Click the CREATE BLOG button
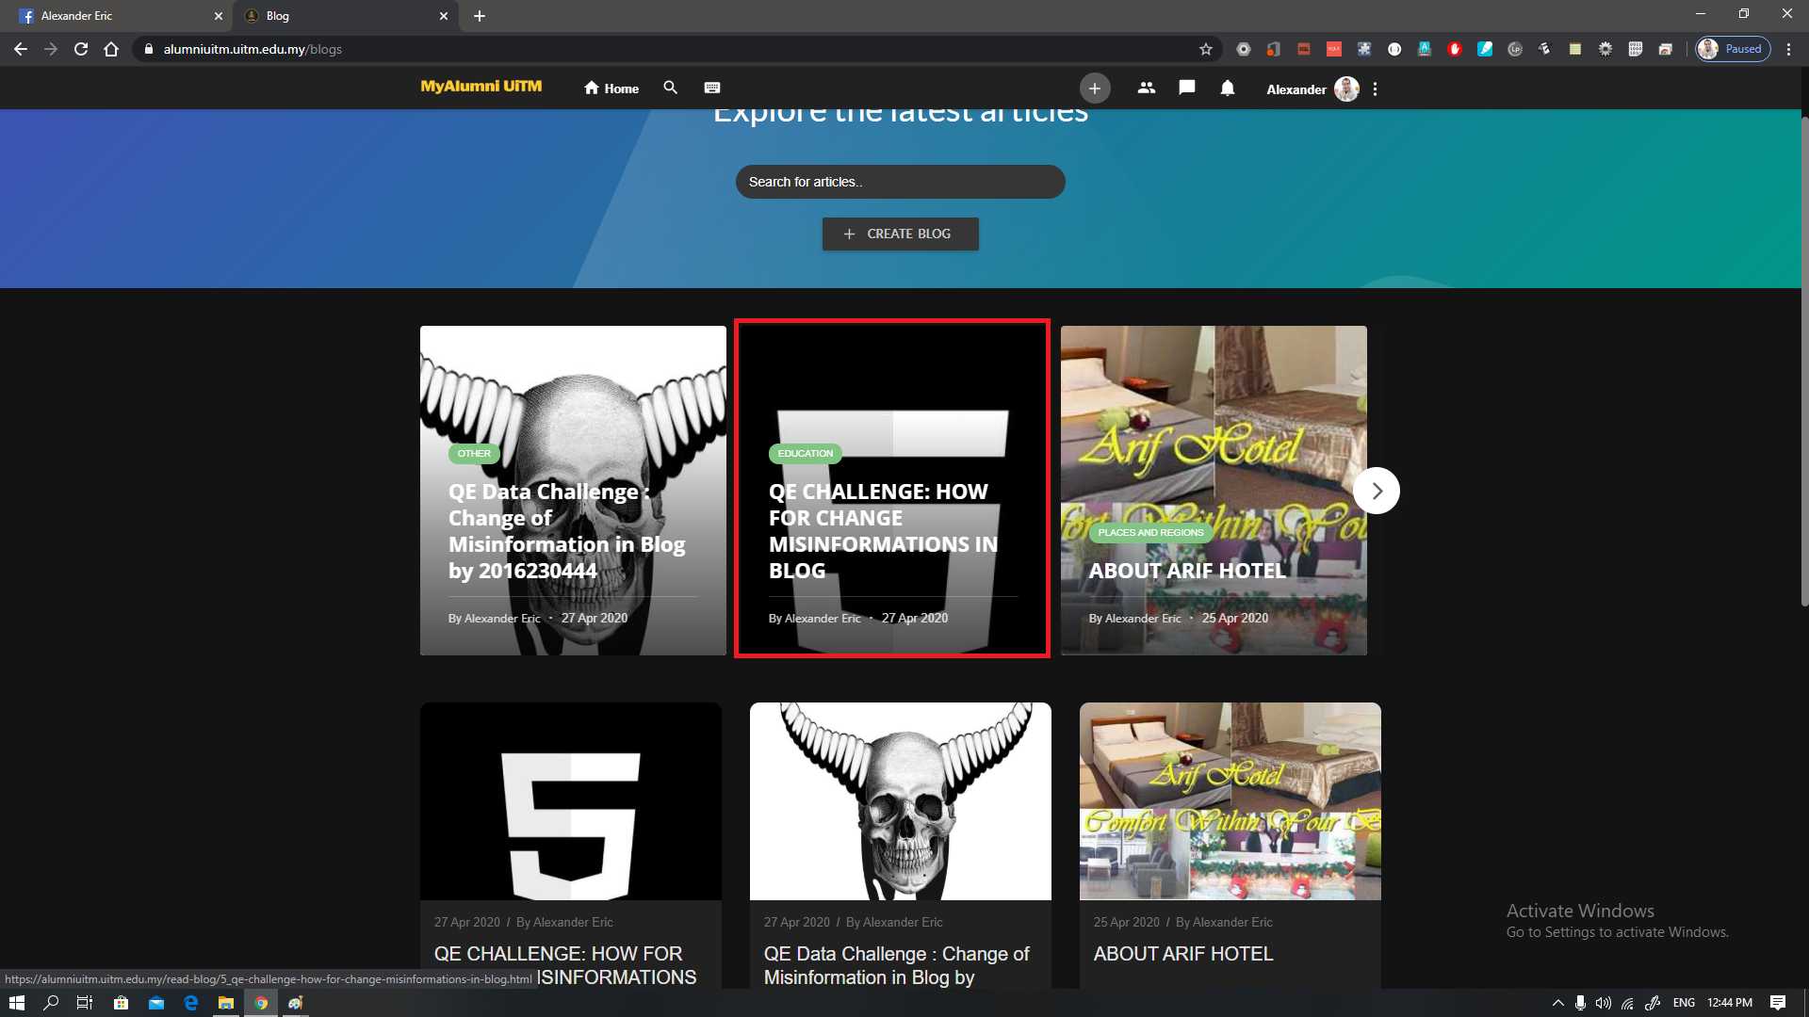The image size is (1809, 1017). (x=900, y=234)
